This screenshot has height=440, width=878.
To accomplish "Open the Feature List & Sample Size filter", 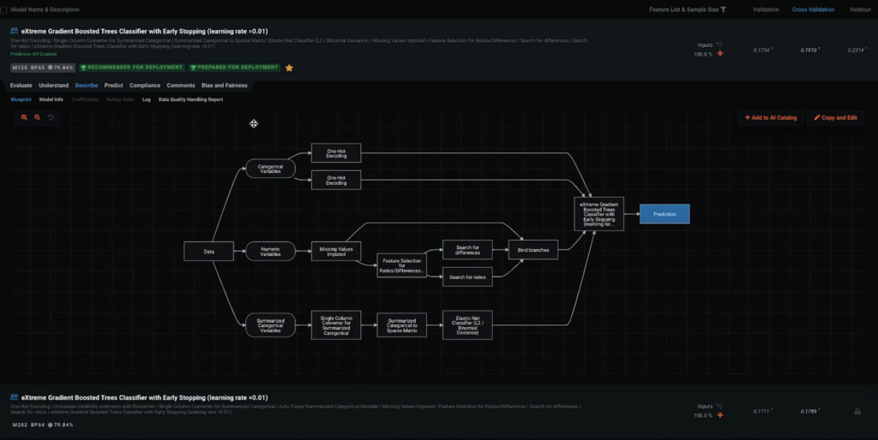I will (723, 9).
